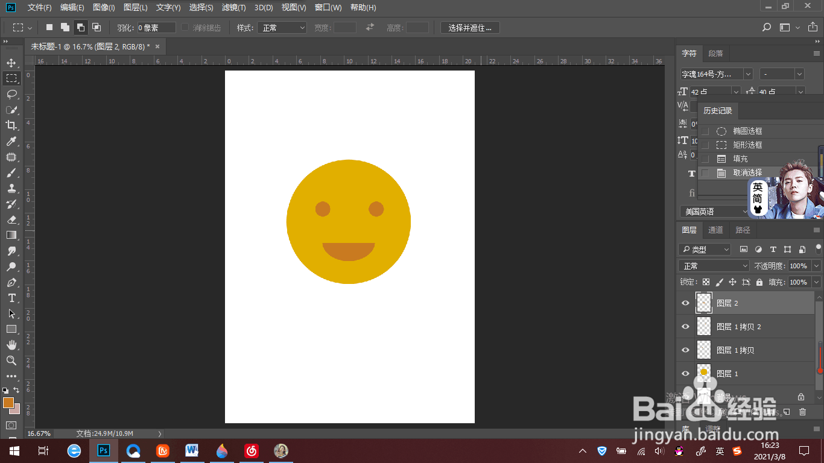Hide layer 图层 1 拷贝 2
The width and height of the screenshot is (824, 463).
point(685,327)
